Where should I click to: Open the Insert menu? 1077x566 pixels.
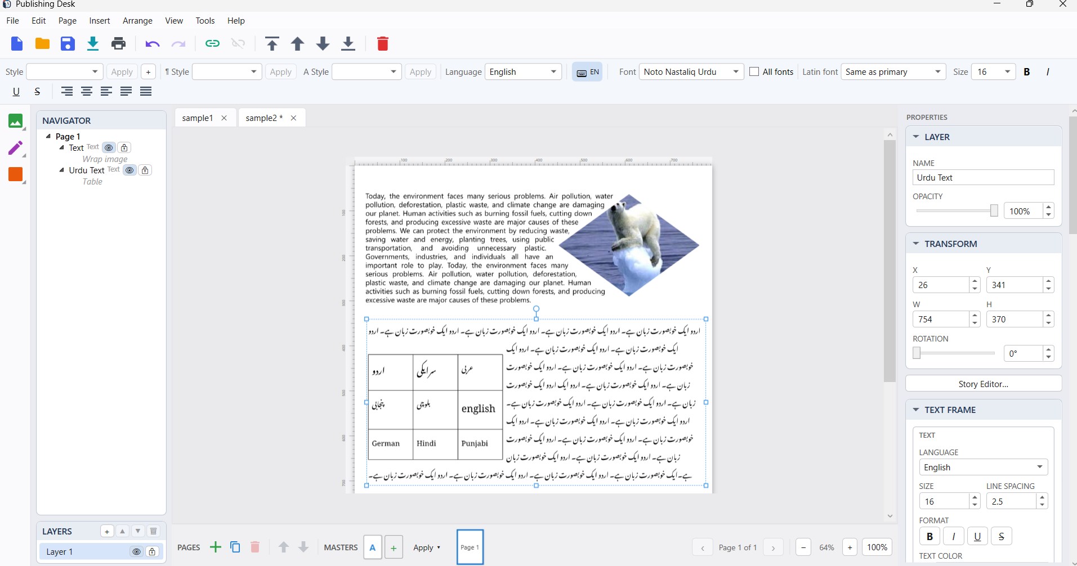click(100, 21)
